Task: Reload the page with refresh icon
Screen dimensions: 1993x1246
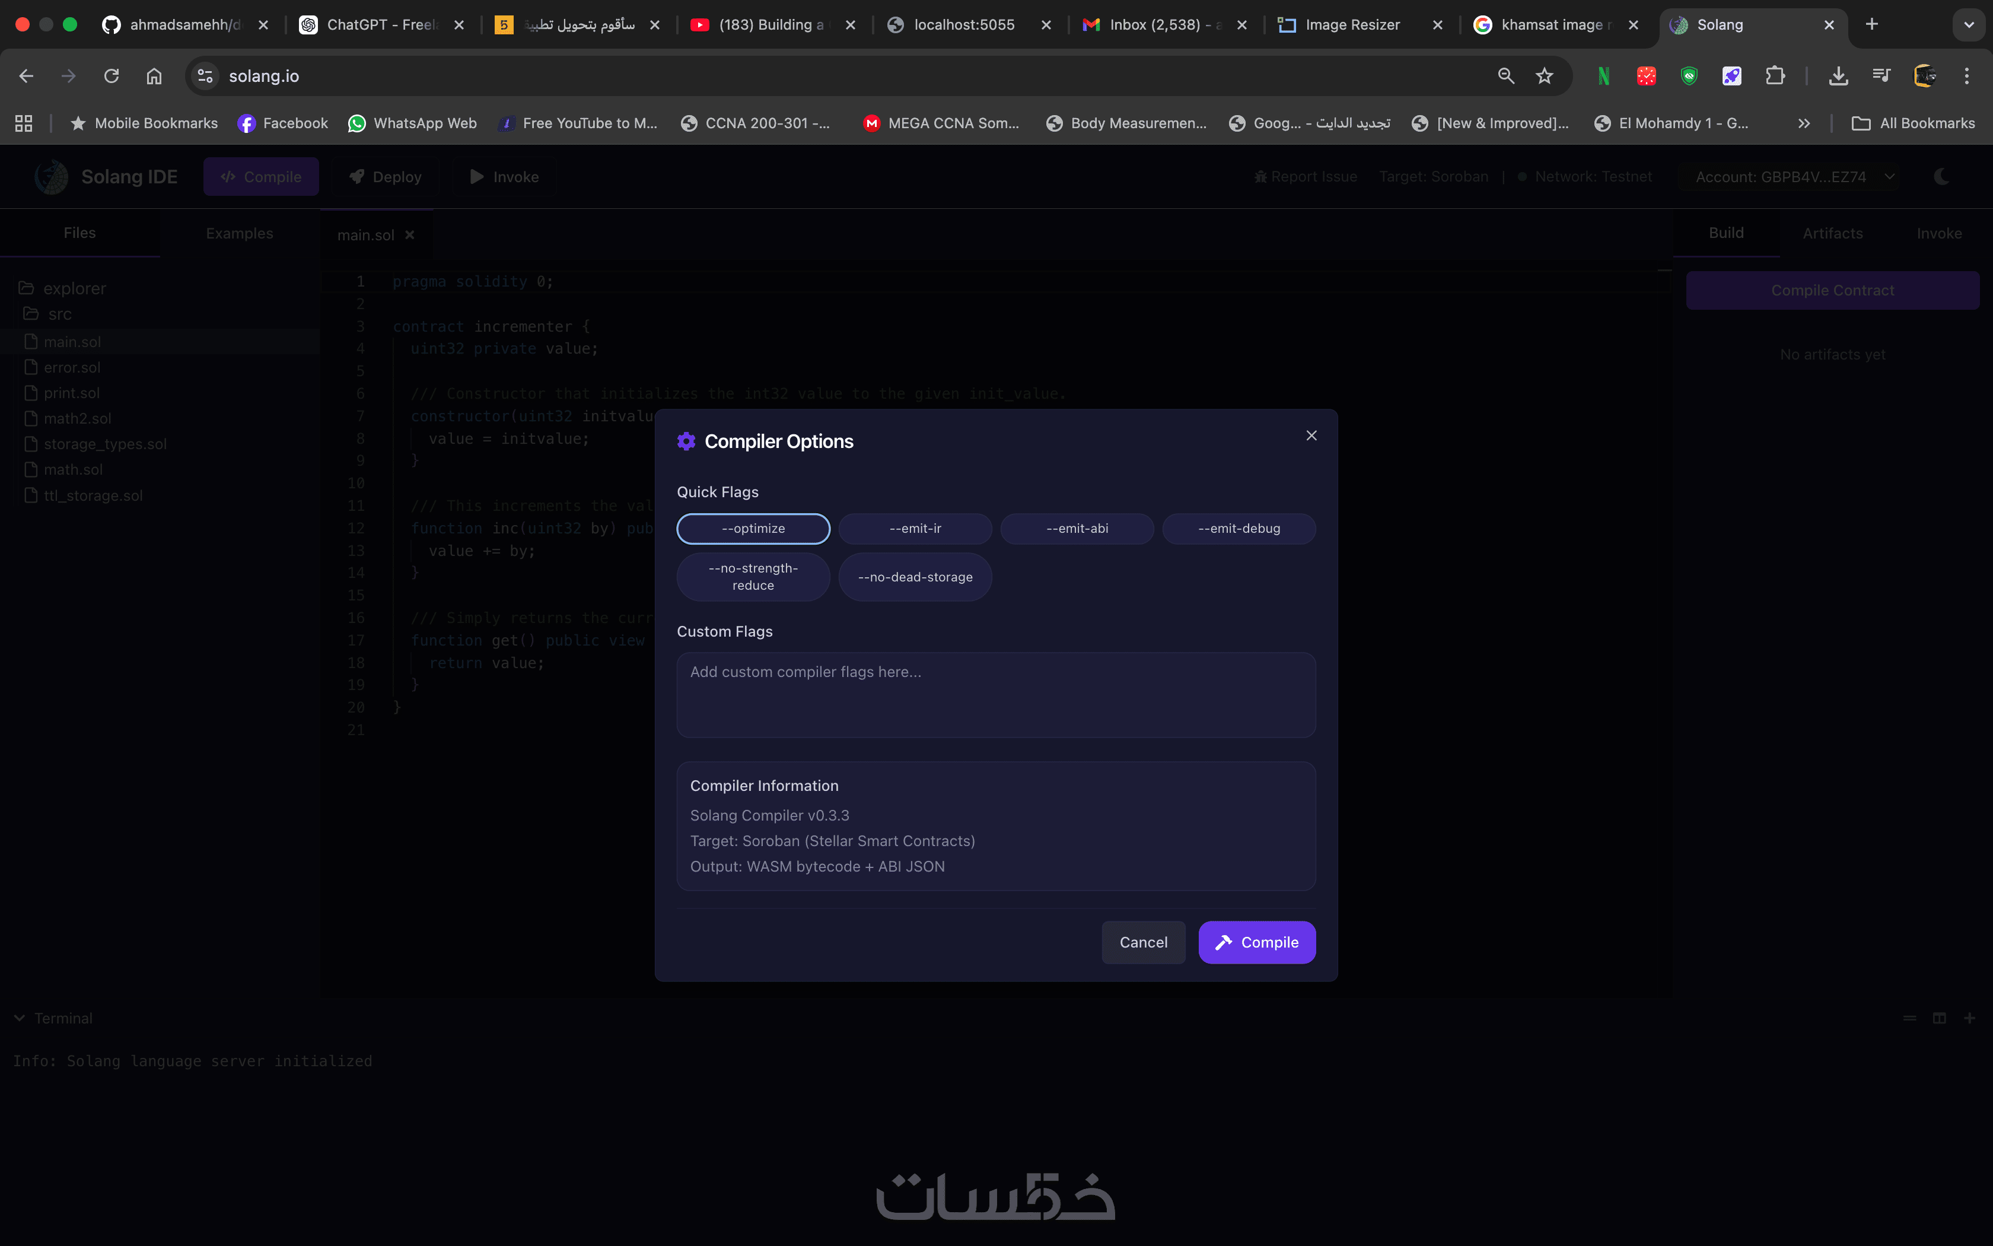Action: (x=111, y=76)
